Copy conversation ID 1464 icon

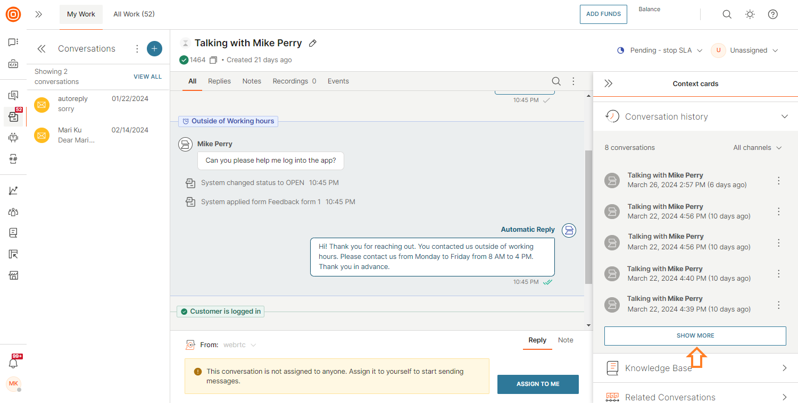[x=213, y=60]
